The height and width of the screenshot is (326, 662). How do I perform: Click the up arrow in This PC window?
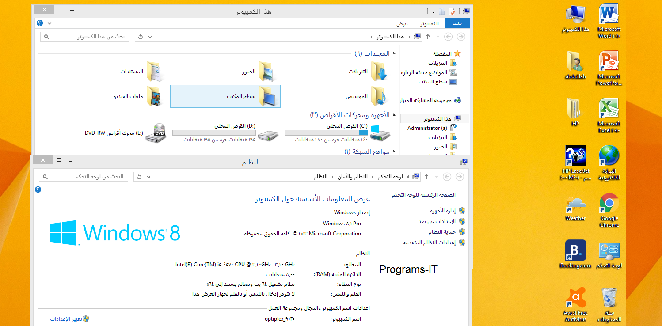tap(427, 37)
